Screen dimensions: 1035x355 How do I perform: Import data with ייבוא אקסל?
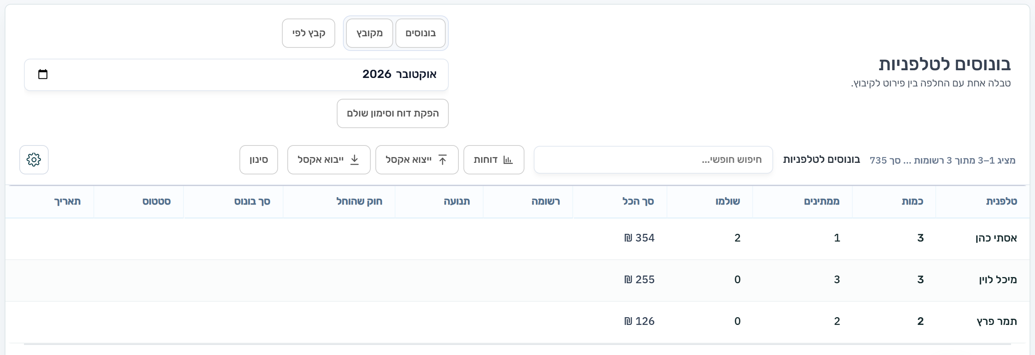(x=329, y=159)
